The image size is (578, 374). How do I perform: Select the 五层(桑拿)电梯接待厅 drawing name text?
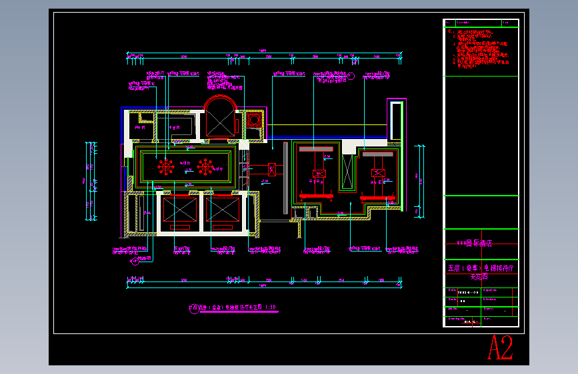pos(481,268)
